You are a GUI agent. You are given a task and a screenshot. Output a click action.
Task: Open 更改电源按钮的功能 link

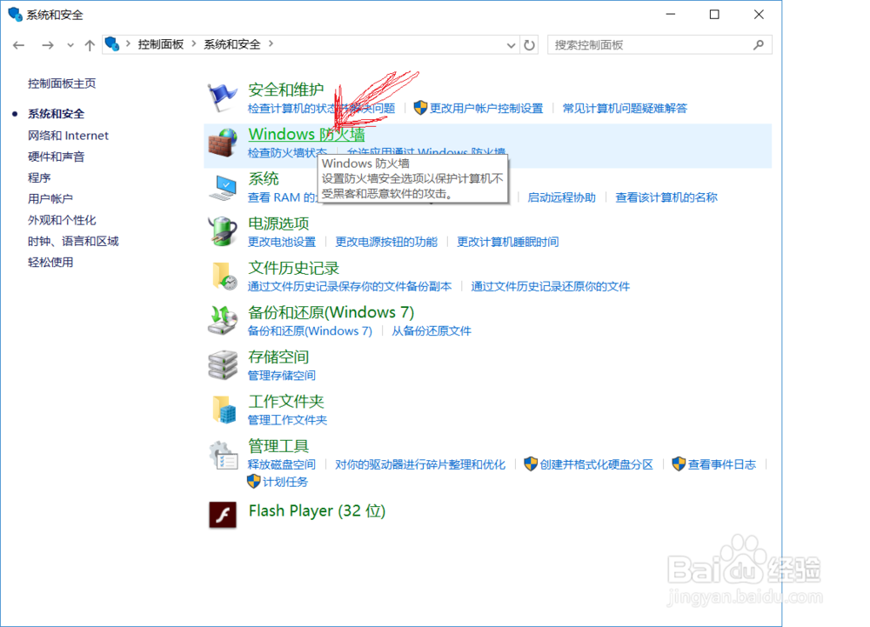point(386,242)
